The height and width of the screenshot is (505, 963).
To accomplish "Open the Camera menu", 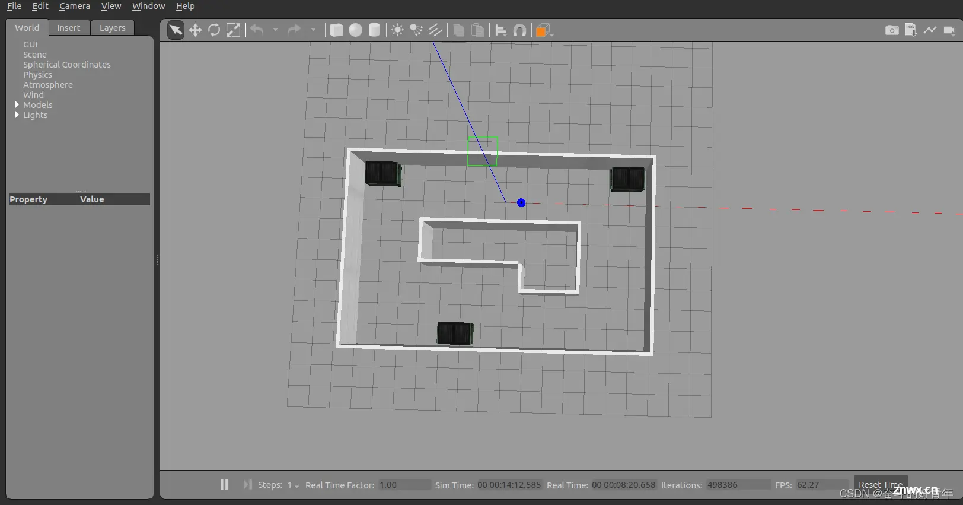I will tap(75, 6).
